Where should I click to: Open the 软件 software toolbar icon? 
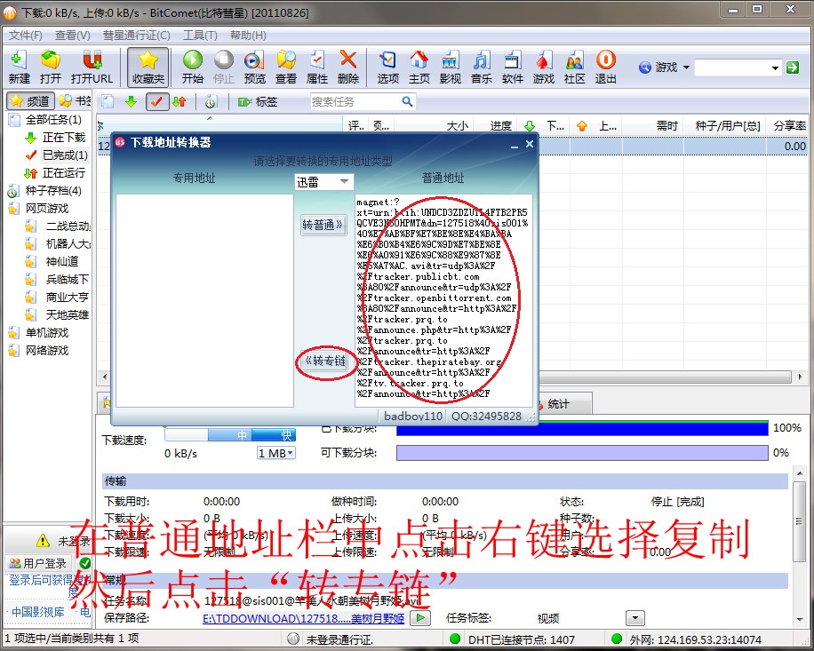tap(513, 67)
